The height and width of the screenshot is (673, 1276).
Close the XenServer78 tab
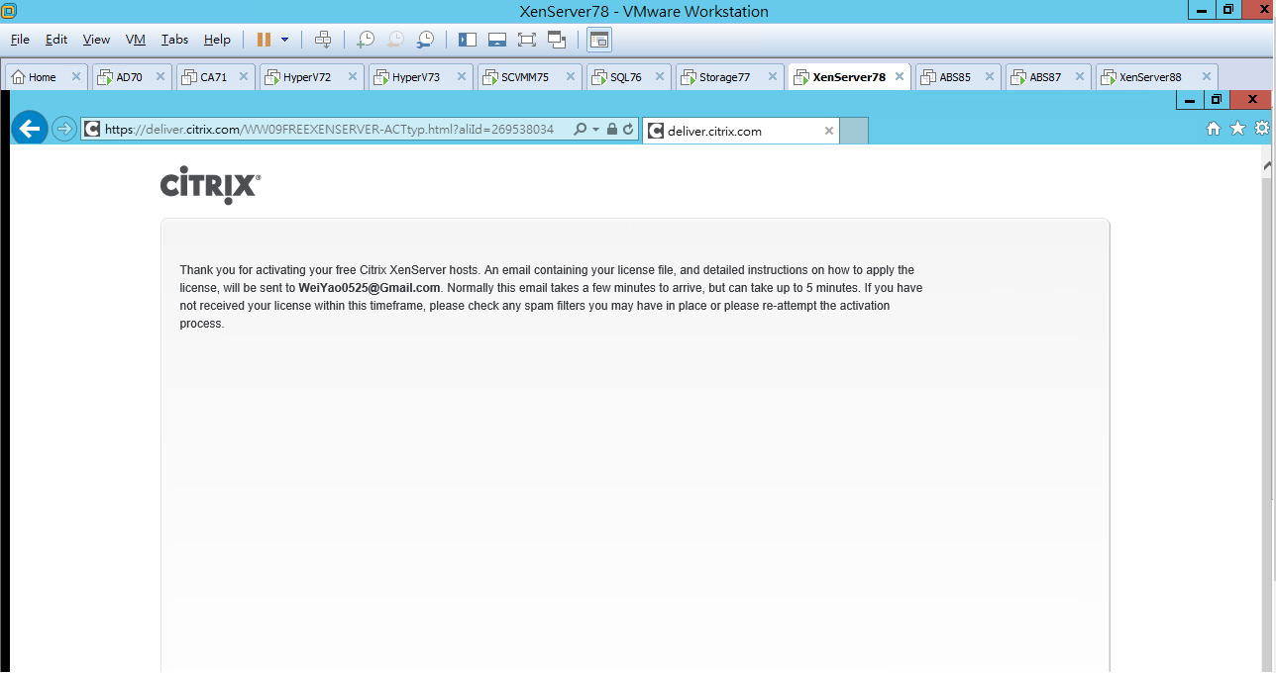coord(899,76)
